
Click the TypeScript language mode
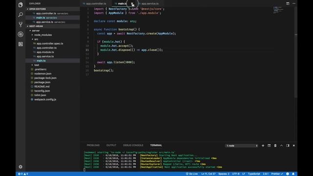coord(254,174)
